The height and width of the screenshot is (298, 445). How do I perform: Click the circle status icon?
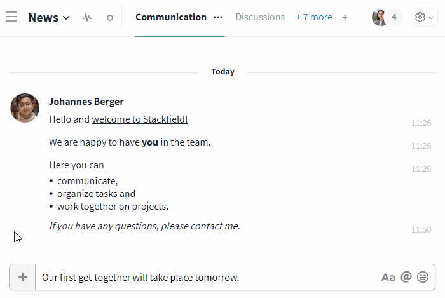(x=110, y=18)
